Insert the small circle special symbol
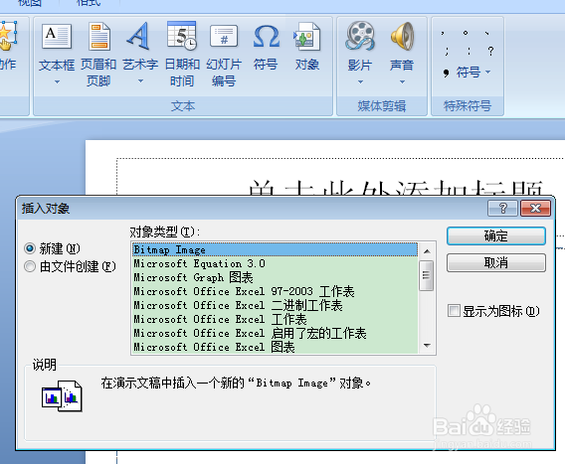The height and width of the screenshot is (464, 565). click(x=466, y=33)
